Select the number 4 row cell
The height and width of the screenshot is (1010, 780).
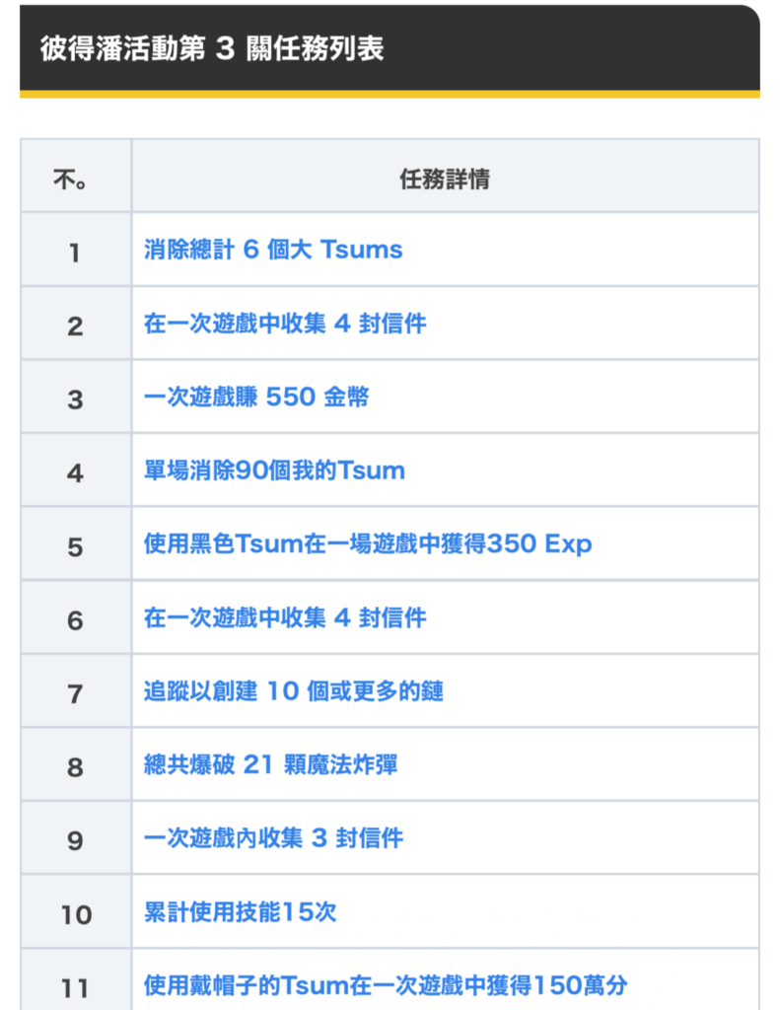click(x=76, y=472)
